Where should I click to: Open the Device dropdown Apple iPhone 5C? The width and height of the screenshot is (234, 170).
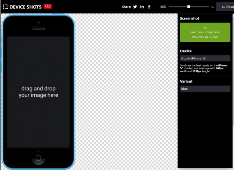pos(205,58)
